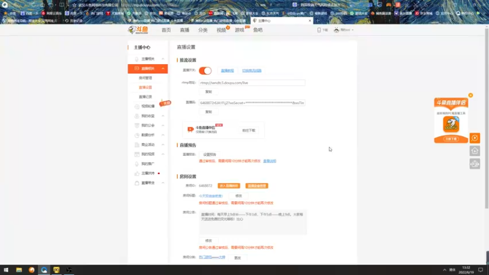Screen dimensions: 489x275
Task: Click the rtmp address field
Action: click(252, 83)
